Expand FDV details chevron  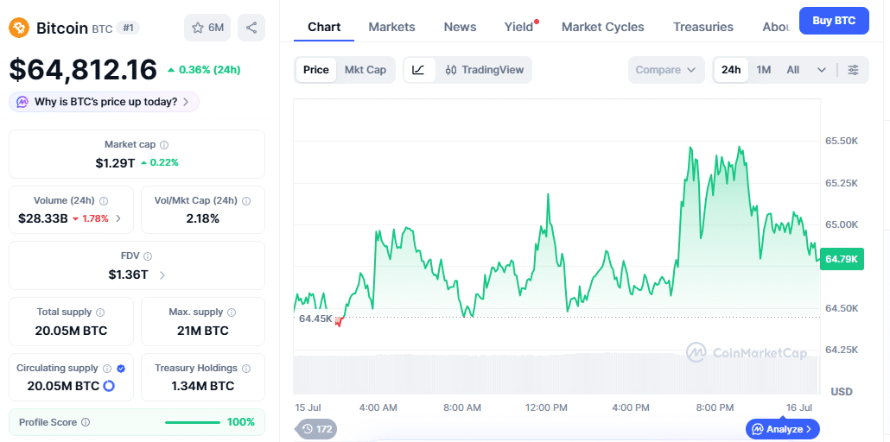click(162, 275)
